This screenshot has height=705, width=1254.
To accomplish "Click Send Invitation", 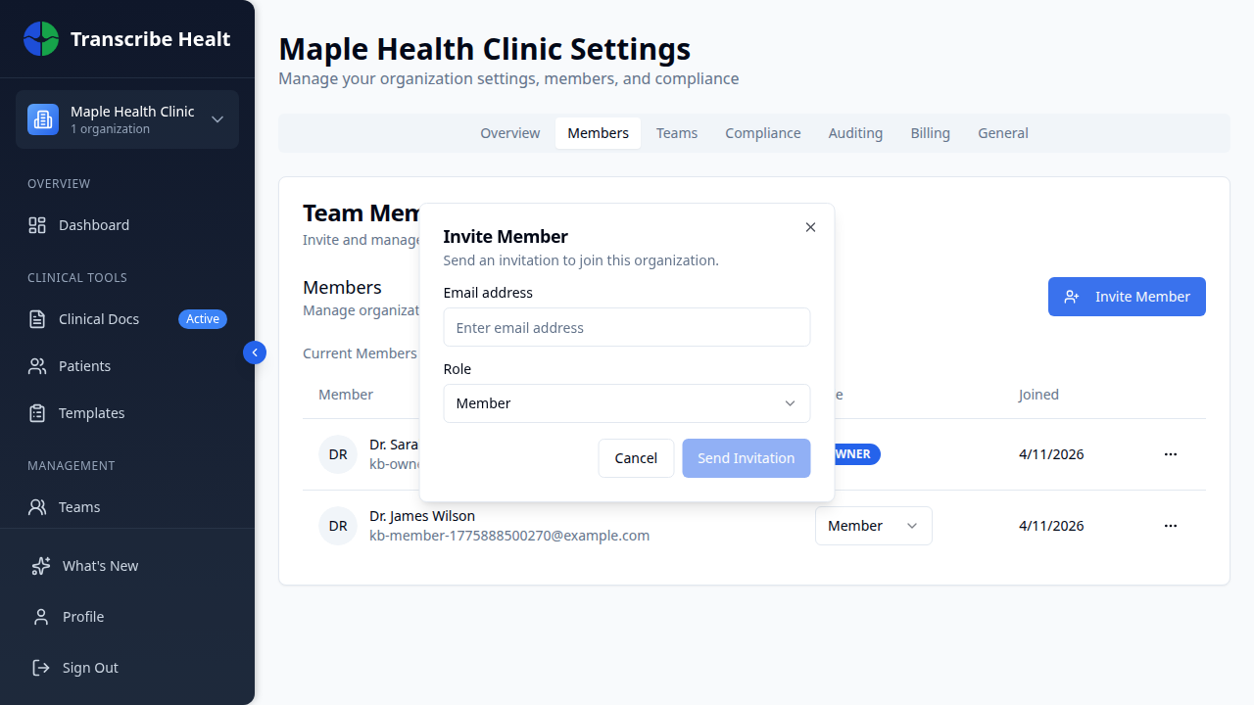I will (746, 457).
